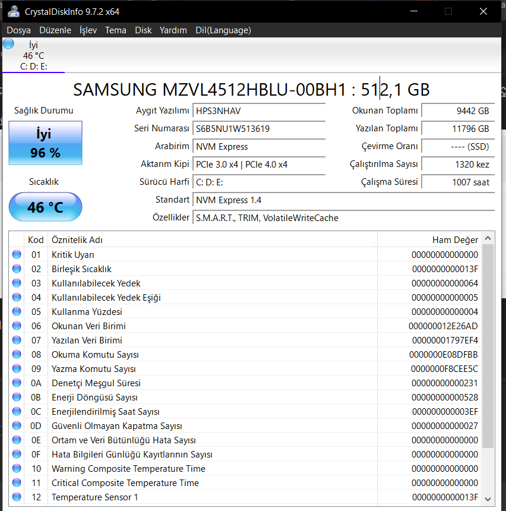Select the Temperature Sensor 1 attribute name
Image resolution: width=506 pixels, height=511 pixels.
pyautogui.click(x=95, y=497)
